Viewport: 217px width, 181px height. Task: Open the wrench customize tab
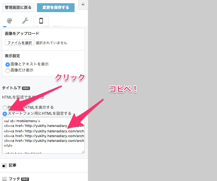point(25,21)
